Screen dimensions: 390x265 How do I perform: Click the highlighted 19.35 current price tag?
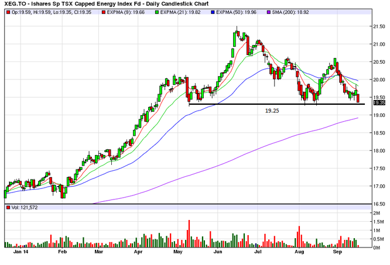tap(379, 103)
